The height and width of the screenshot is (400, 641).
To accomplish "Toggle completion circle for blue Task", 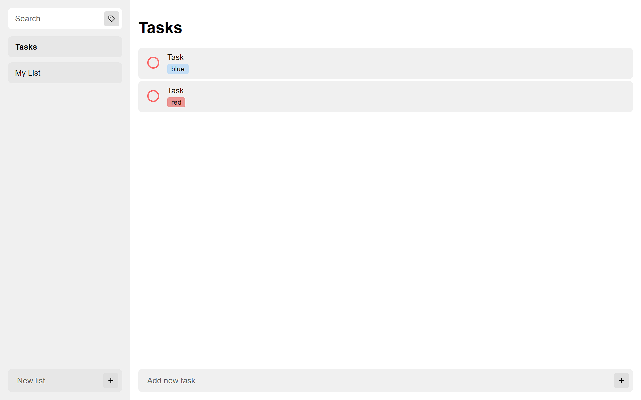I will (x=153, y=63).
